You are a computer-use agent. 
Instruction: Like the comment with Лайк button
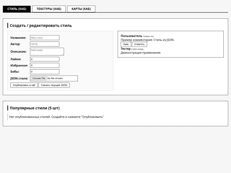point(126,44)
